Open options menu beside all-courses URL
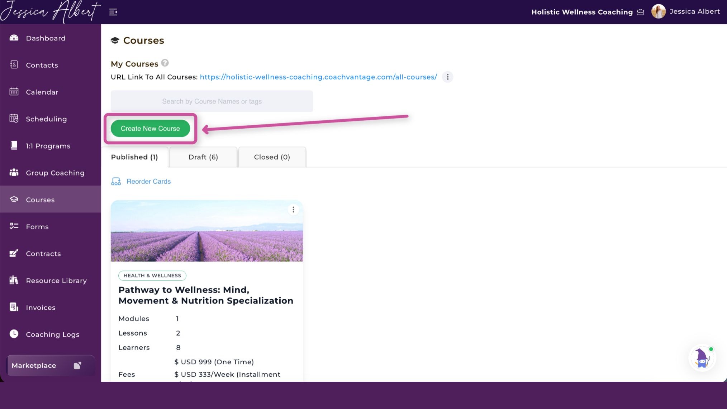This screenshot has height=409, width=727. pos(447,77)
